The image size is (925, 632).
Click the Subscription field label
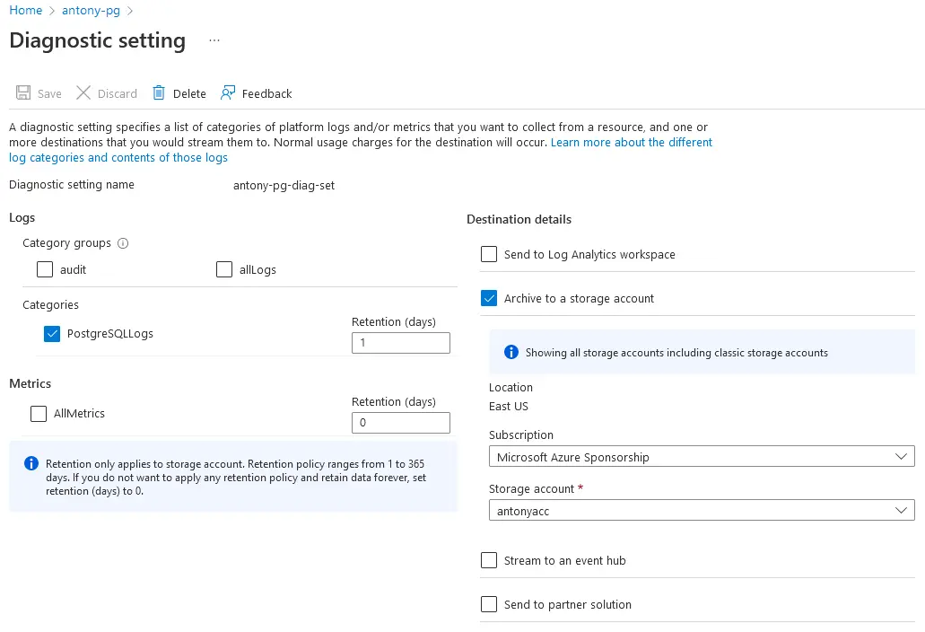[x=521, y=435]
